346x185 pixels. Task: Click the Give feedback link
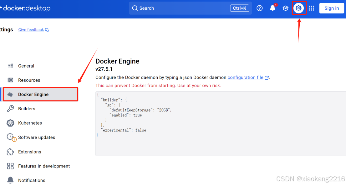[31, 29]
